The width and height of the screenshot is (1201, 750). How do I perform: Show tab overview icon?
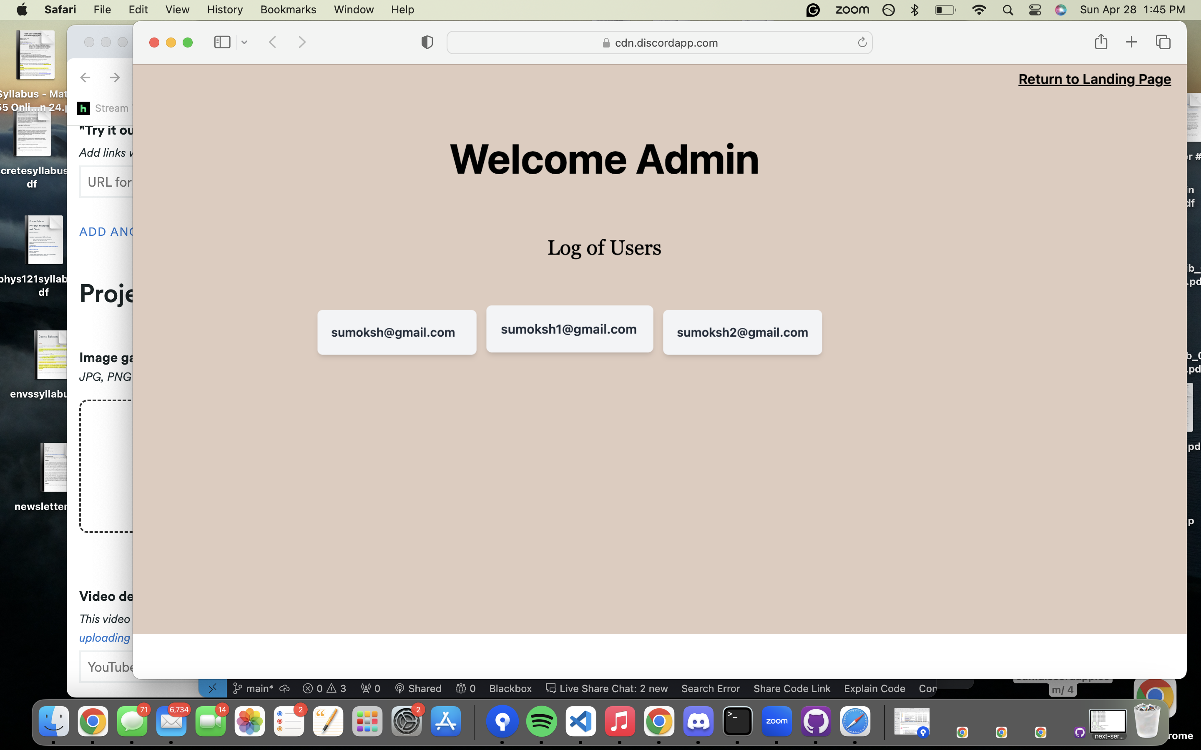pos(1163,42)
